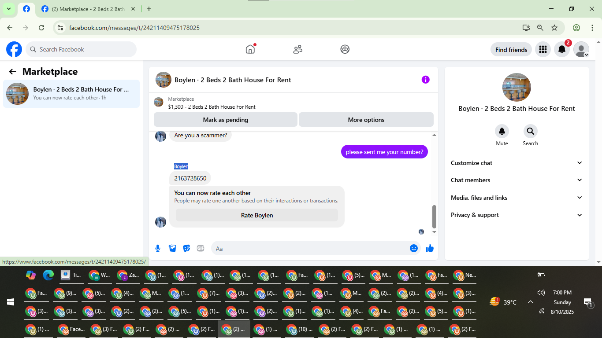This screenshot has width=602, height=338.
Task: Open the browser tab search dropdown
Action: (x=8, y=9)
